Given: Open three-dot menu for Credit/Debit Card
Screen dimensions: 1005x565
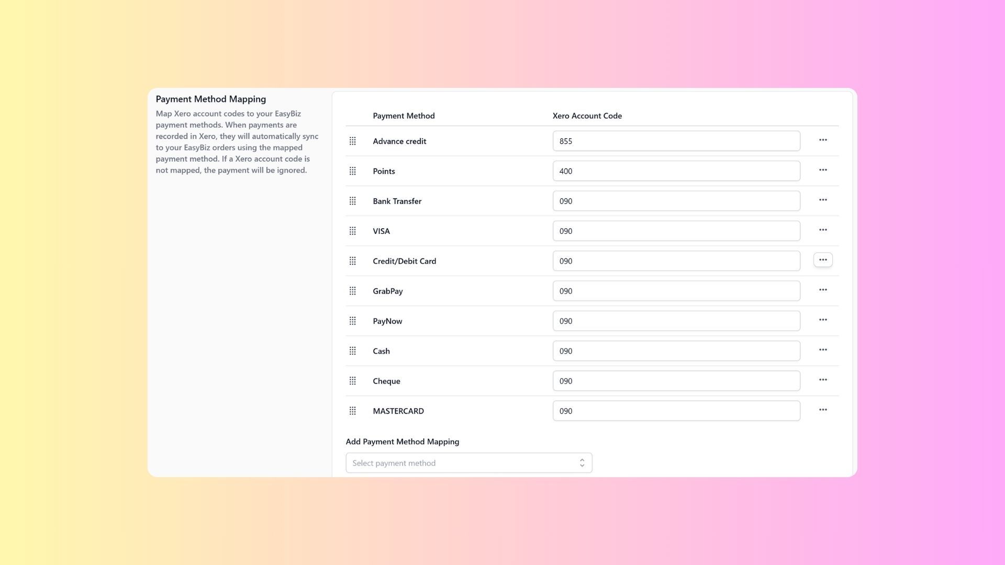Looking at the screenshot, I should tap(823, 260).
